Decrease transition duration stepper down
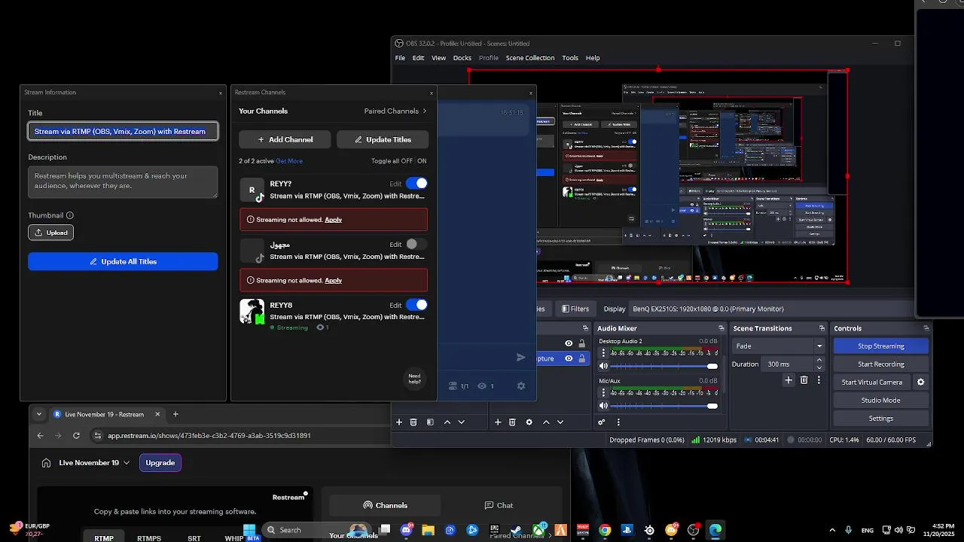The height and width of the screenshot is (542, 964). pos(819,367)
